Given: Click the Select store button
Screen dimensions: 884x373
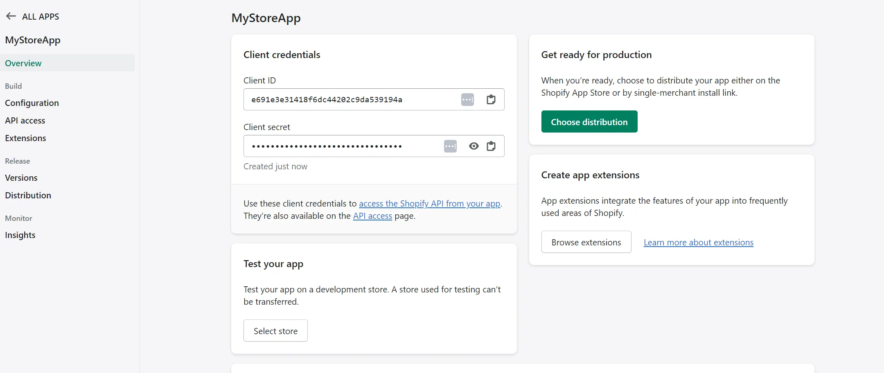Looking at the screenshot, I should [x=275, y=330].
